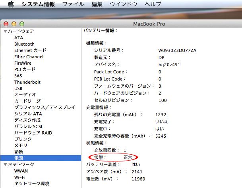The width and height of the screenshot is (242, 188).
Task: Open the システム情報 application menu
Action: [x=38, y=4]
